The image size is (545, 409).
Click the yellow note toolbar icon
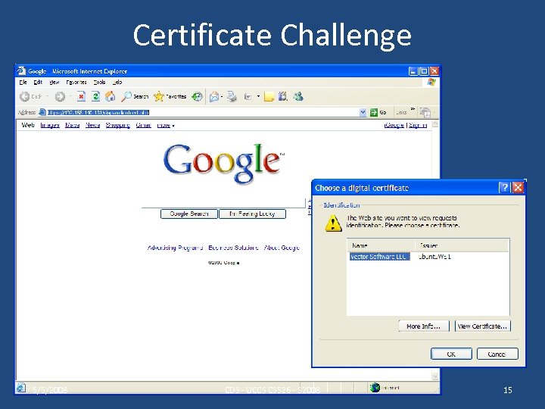pos(269,97)
